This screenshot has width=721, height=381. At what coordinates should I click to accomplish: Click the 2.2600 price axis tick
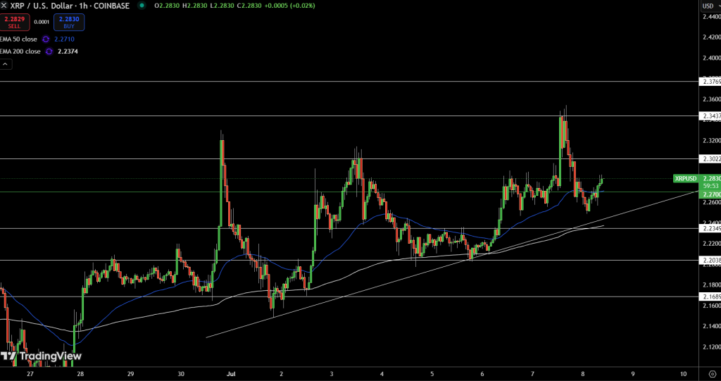coord(711,202)
